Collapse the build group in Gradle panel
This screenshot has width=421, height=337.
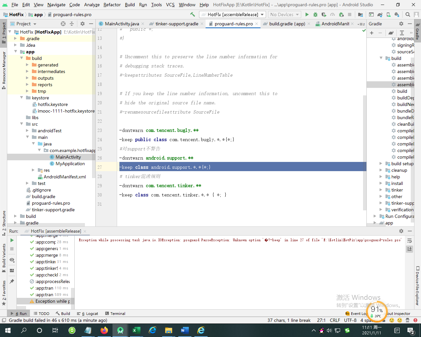tap(381, 58)
